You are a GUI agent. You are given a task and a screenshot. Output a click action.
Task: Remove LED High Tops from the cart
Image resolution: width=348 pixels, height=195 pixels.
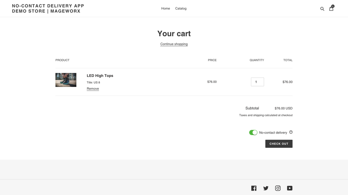click(x=93, y=89)
